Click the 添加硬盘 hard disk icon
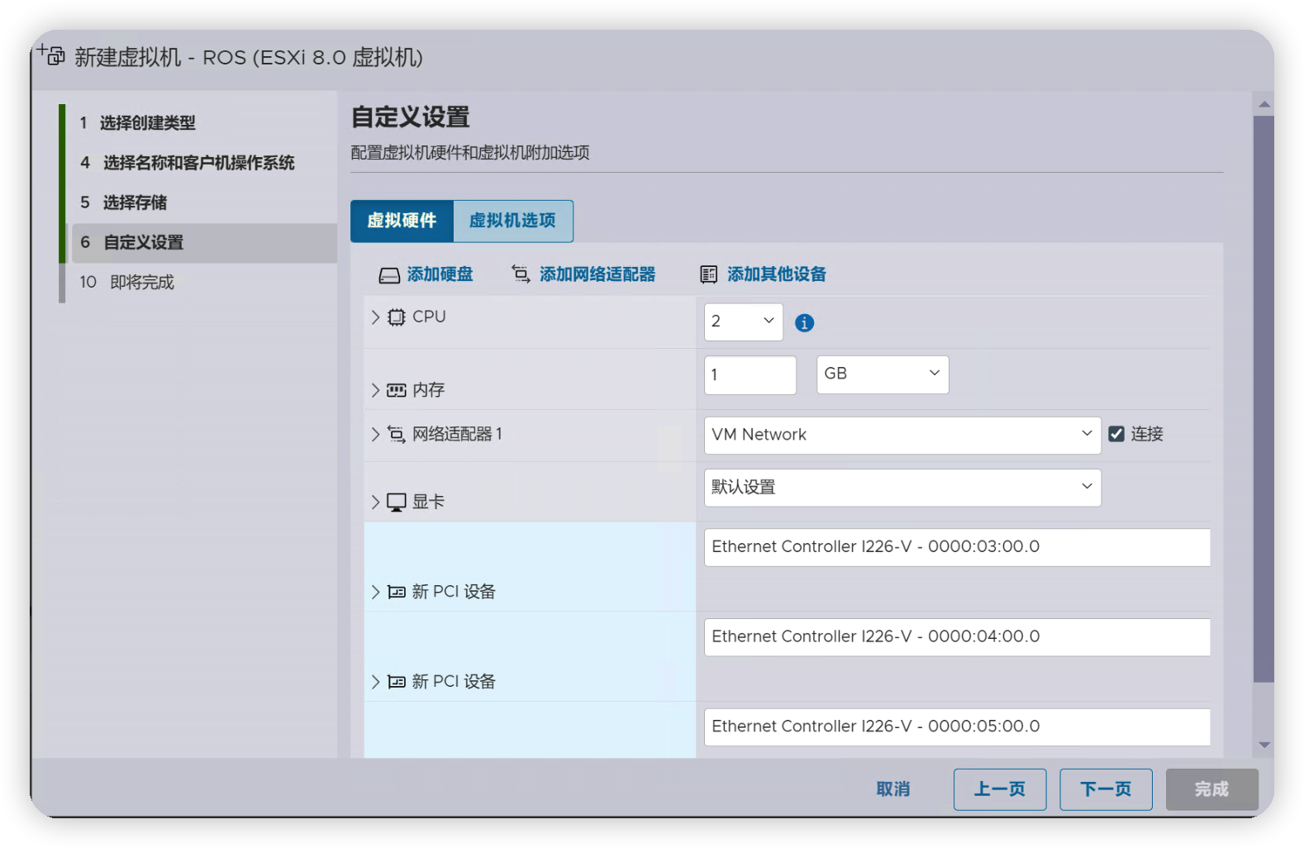This screenshot has height=848, width=1304. pyautogui.click(x=389, y=275)
